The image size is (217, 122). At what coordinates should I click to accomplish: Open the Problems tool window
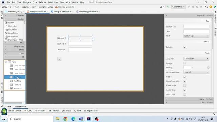pyautogui.click(x=40, y=111)
